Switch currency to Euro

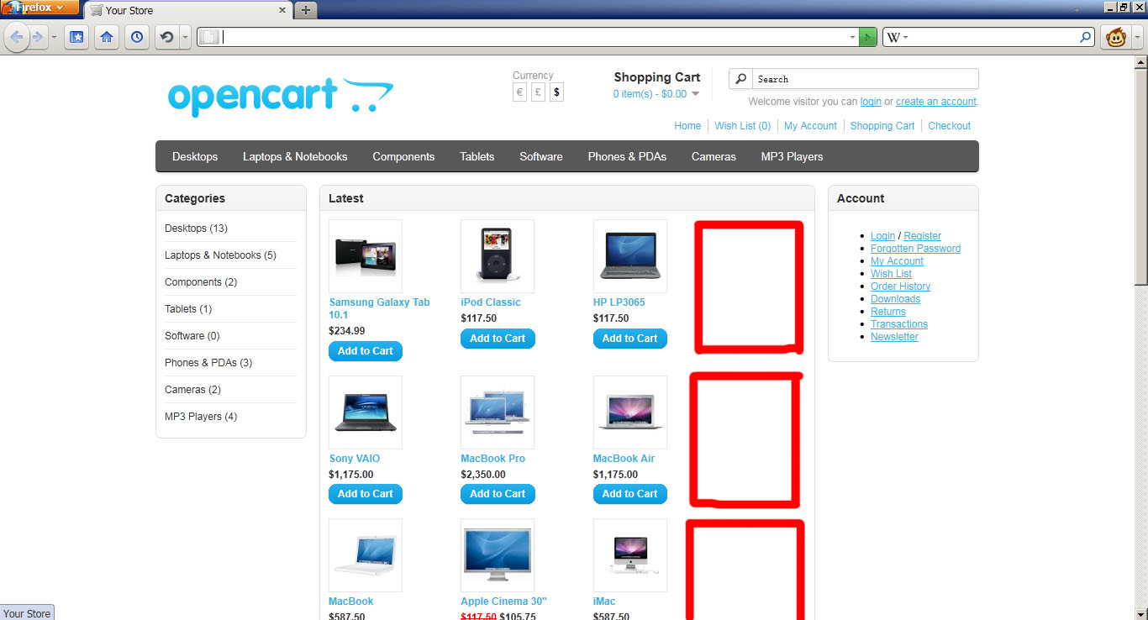click(519, 92)
